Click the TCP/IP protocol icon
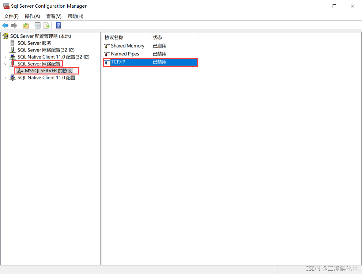 (107, 62)
